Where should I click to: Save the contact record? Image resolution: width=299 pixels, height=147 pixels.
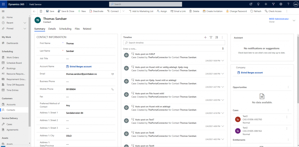50,11
